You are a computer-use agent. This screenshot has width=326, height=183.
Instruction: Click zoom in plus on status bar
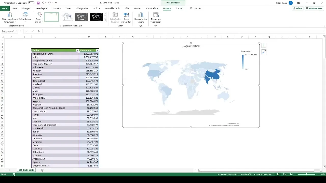tap(317, 174)
